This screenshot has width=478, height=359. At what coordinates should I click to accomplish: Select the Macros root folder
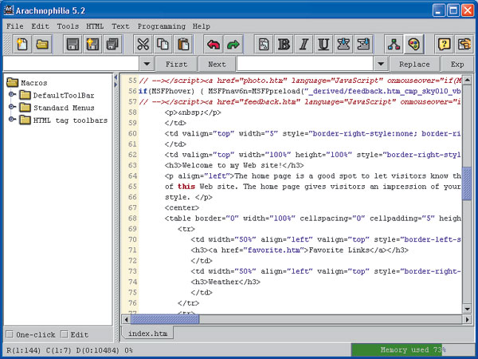[27, 82]
